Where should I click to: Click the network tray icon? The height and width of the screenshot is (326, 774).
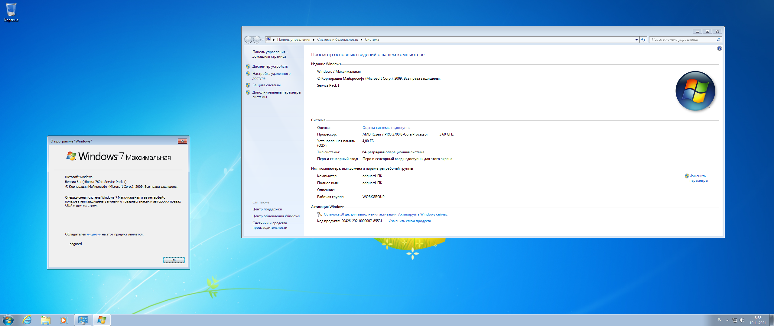(735, 320)
